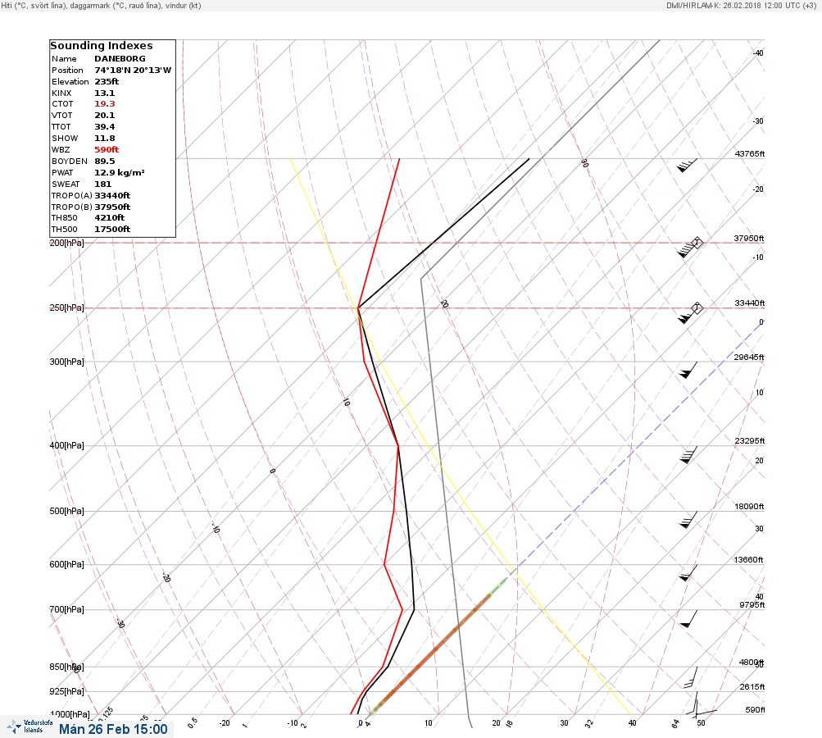Viewport: 822px width, 738px height.
Task: Click the 18090ft height label
Action: pos(749,507)
